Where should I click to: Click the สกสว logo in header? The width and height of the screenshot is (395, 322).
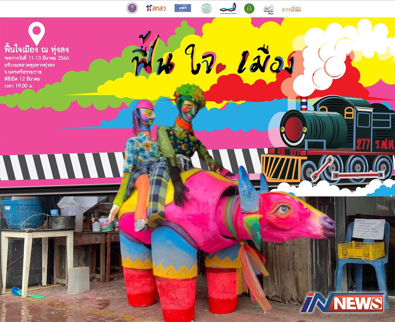point(155,8)
